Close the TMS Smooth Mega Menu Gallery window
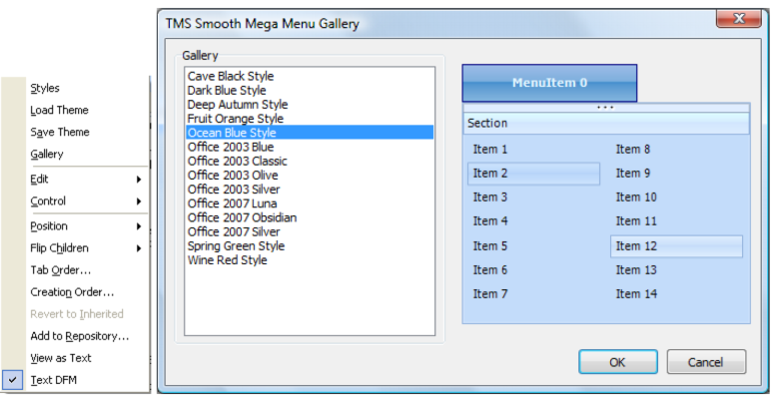 click(x=739, y=18)
